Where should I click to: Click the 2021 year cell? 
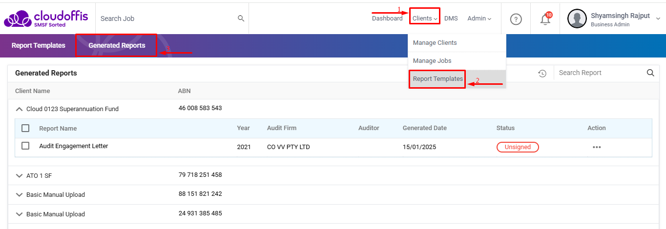244,147
